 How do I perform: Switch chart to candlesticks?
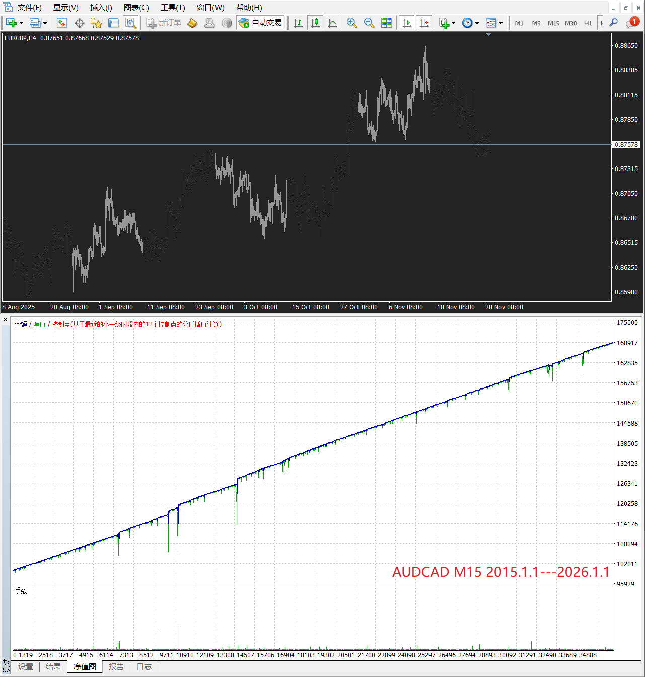(x=316, y=23)
